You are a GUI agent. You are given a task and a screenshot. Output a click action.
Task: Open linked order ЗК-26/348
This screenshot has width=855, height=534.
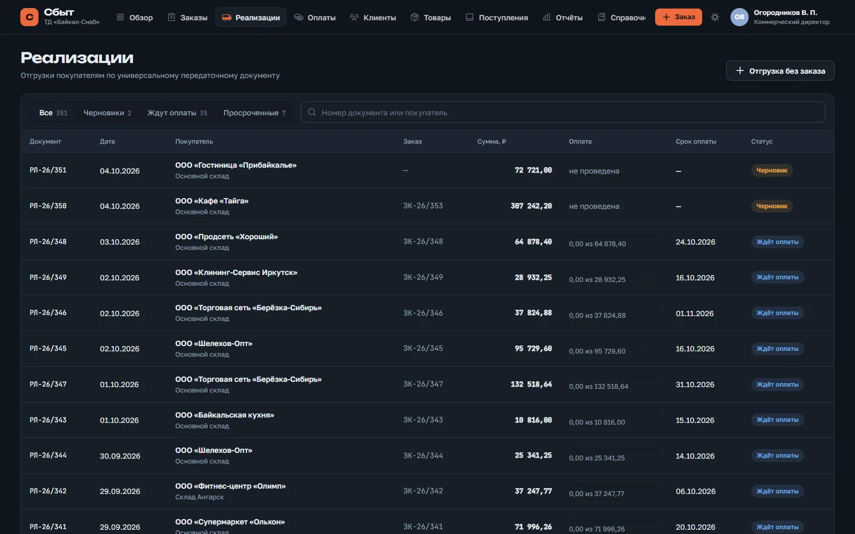pyautogui.click(x=423, y=241)
